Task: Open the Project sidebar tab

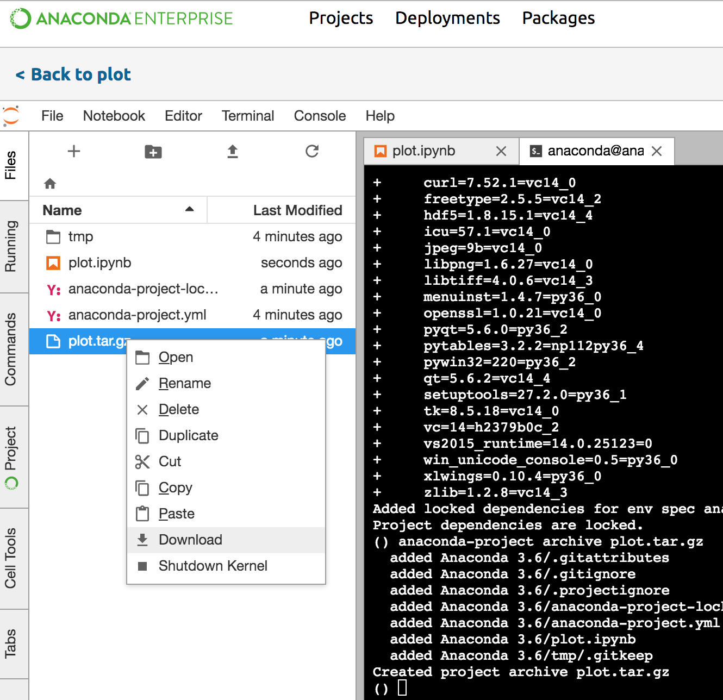Action: tap(14, 458)
